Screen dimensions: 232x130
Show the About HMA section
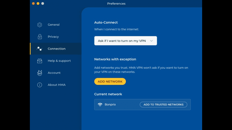(56, 85)
